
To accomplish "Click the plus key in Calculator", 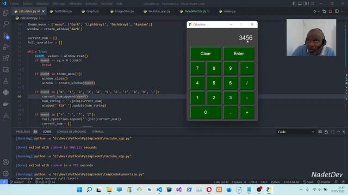I will 247,112.
